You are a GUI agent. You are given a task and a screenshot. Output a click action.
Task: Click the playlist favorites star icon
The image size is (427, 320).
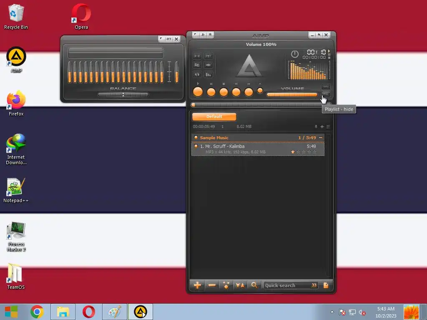pyautogui.click(x=322, y=127)
